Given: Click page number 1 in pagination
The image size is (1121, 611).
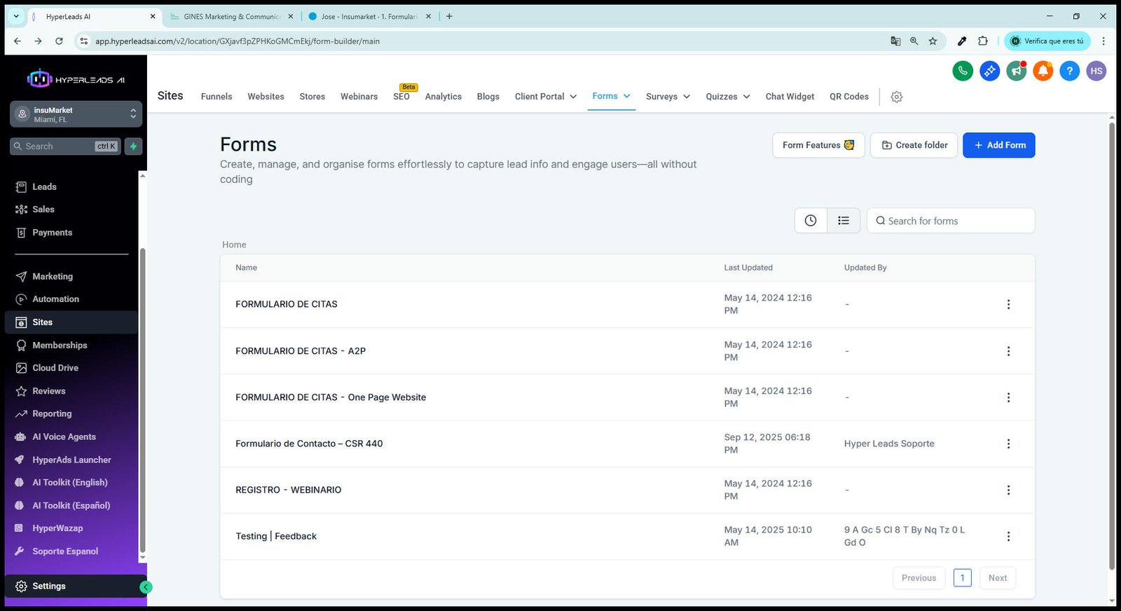Looking at the screenshot, I should (963, 578).
